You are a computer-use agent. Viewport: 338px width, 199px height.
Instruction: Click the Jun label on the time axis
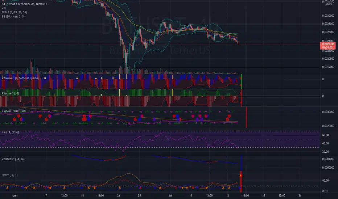pyautogui.click(x=15, y=195)
